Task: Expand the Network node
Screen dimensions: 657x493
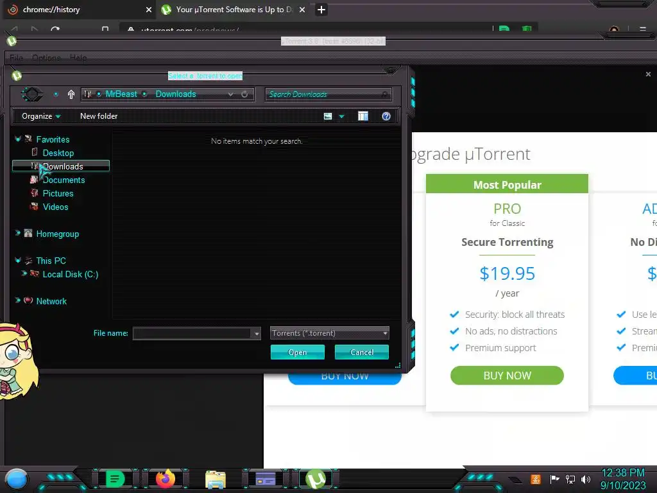Action: (x=17, y=300)
